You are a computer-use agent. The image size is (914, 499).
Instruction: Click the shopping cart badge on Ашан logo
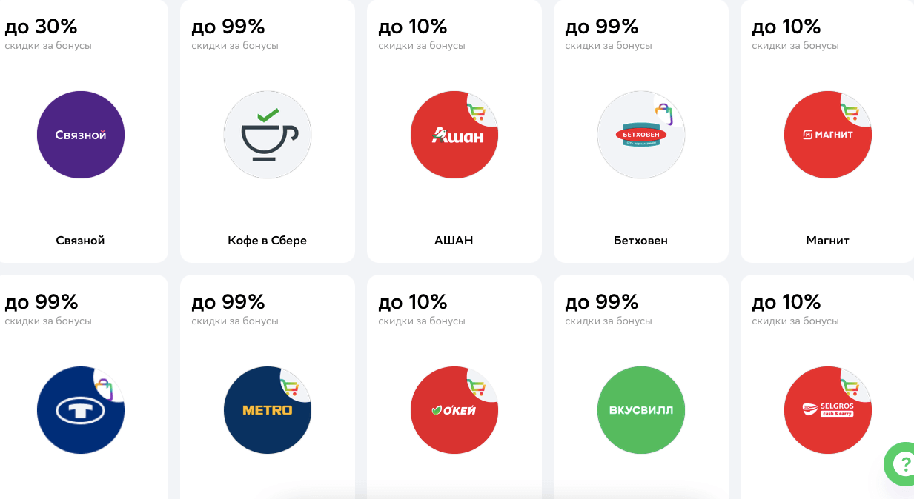coord(477,113)
